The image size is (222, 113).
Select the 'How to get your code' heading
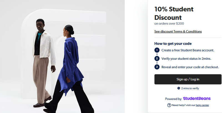(x=173, y=43)
